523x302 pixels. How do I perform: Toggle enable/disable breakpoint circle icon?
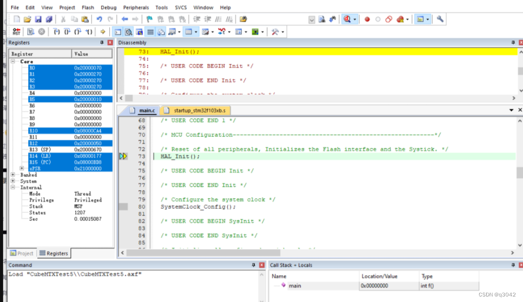click(378, 19)
